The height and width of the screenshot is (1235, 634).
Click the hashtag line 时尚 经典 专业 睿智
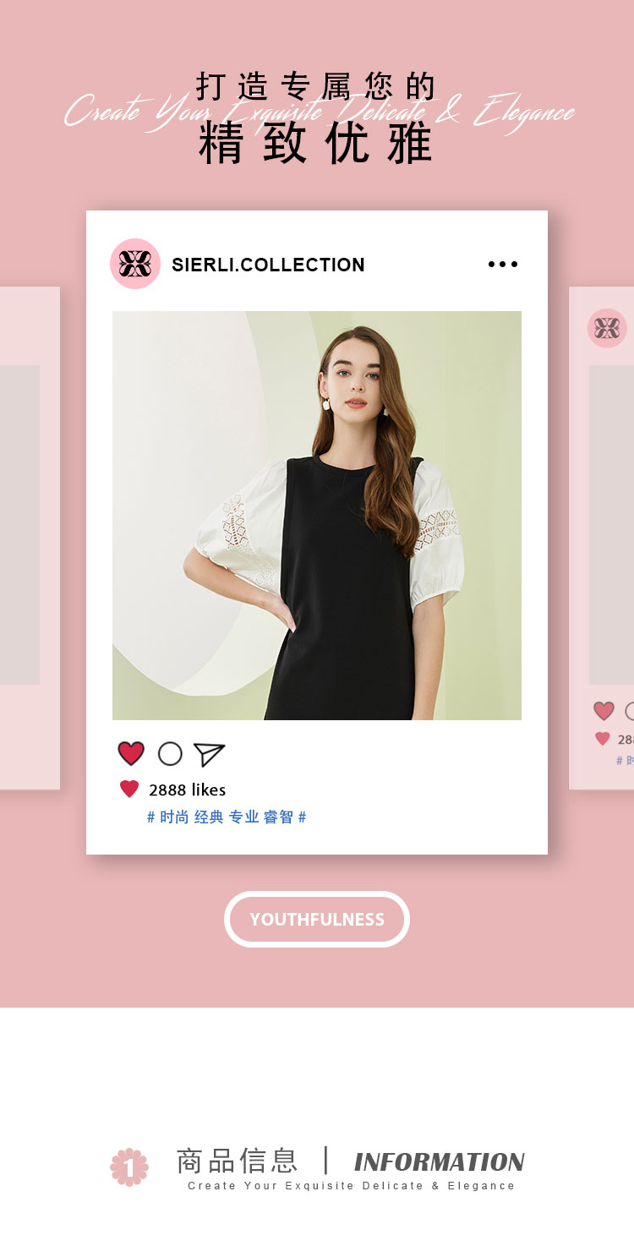[x=227, y=817]
